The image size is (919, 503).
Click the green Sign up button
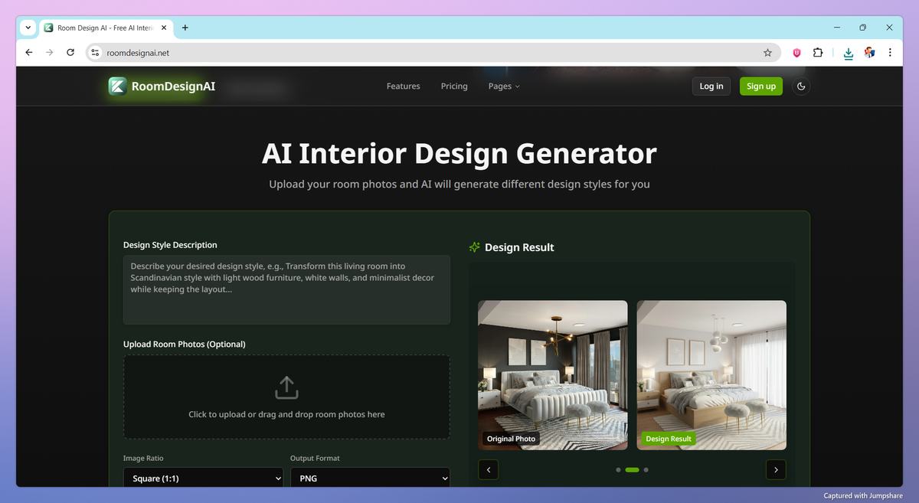click(x=760, y=86)
